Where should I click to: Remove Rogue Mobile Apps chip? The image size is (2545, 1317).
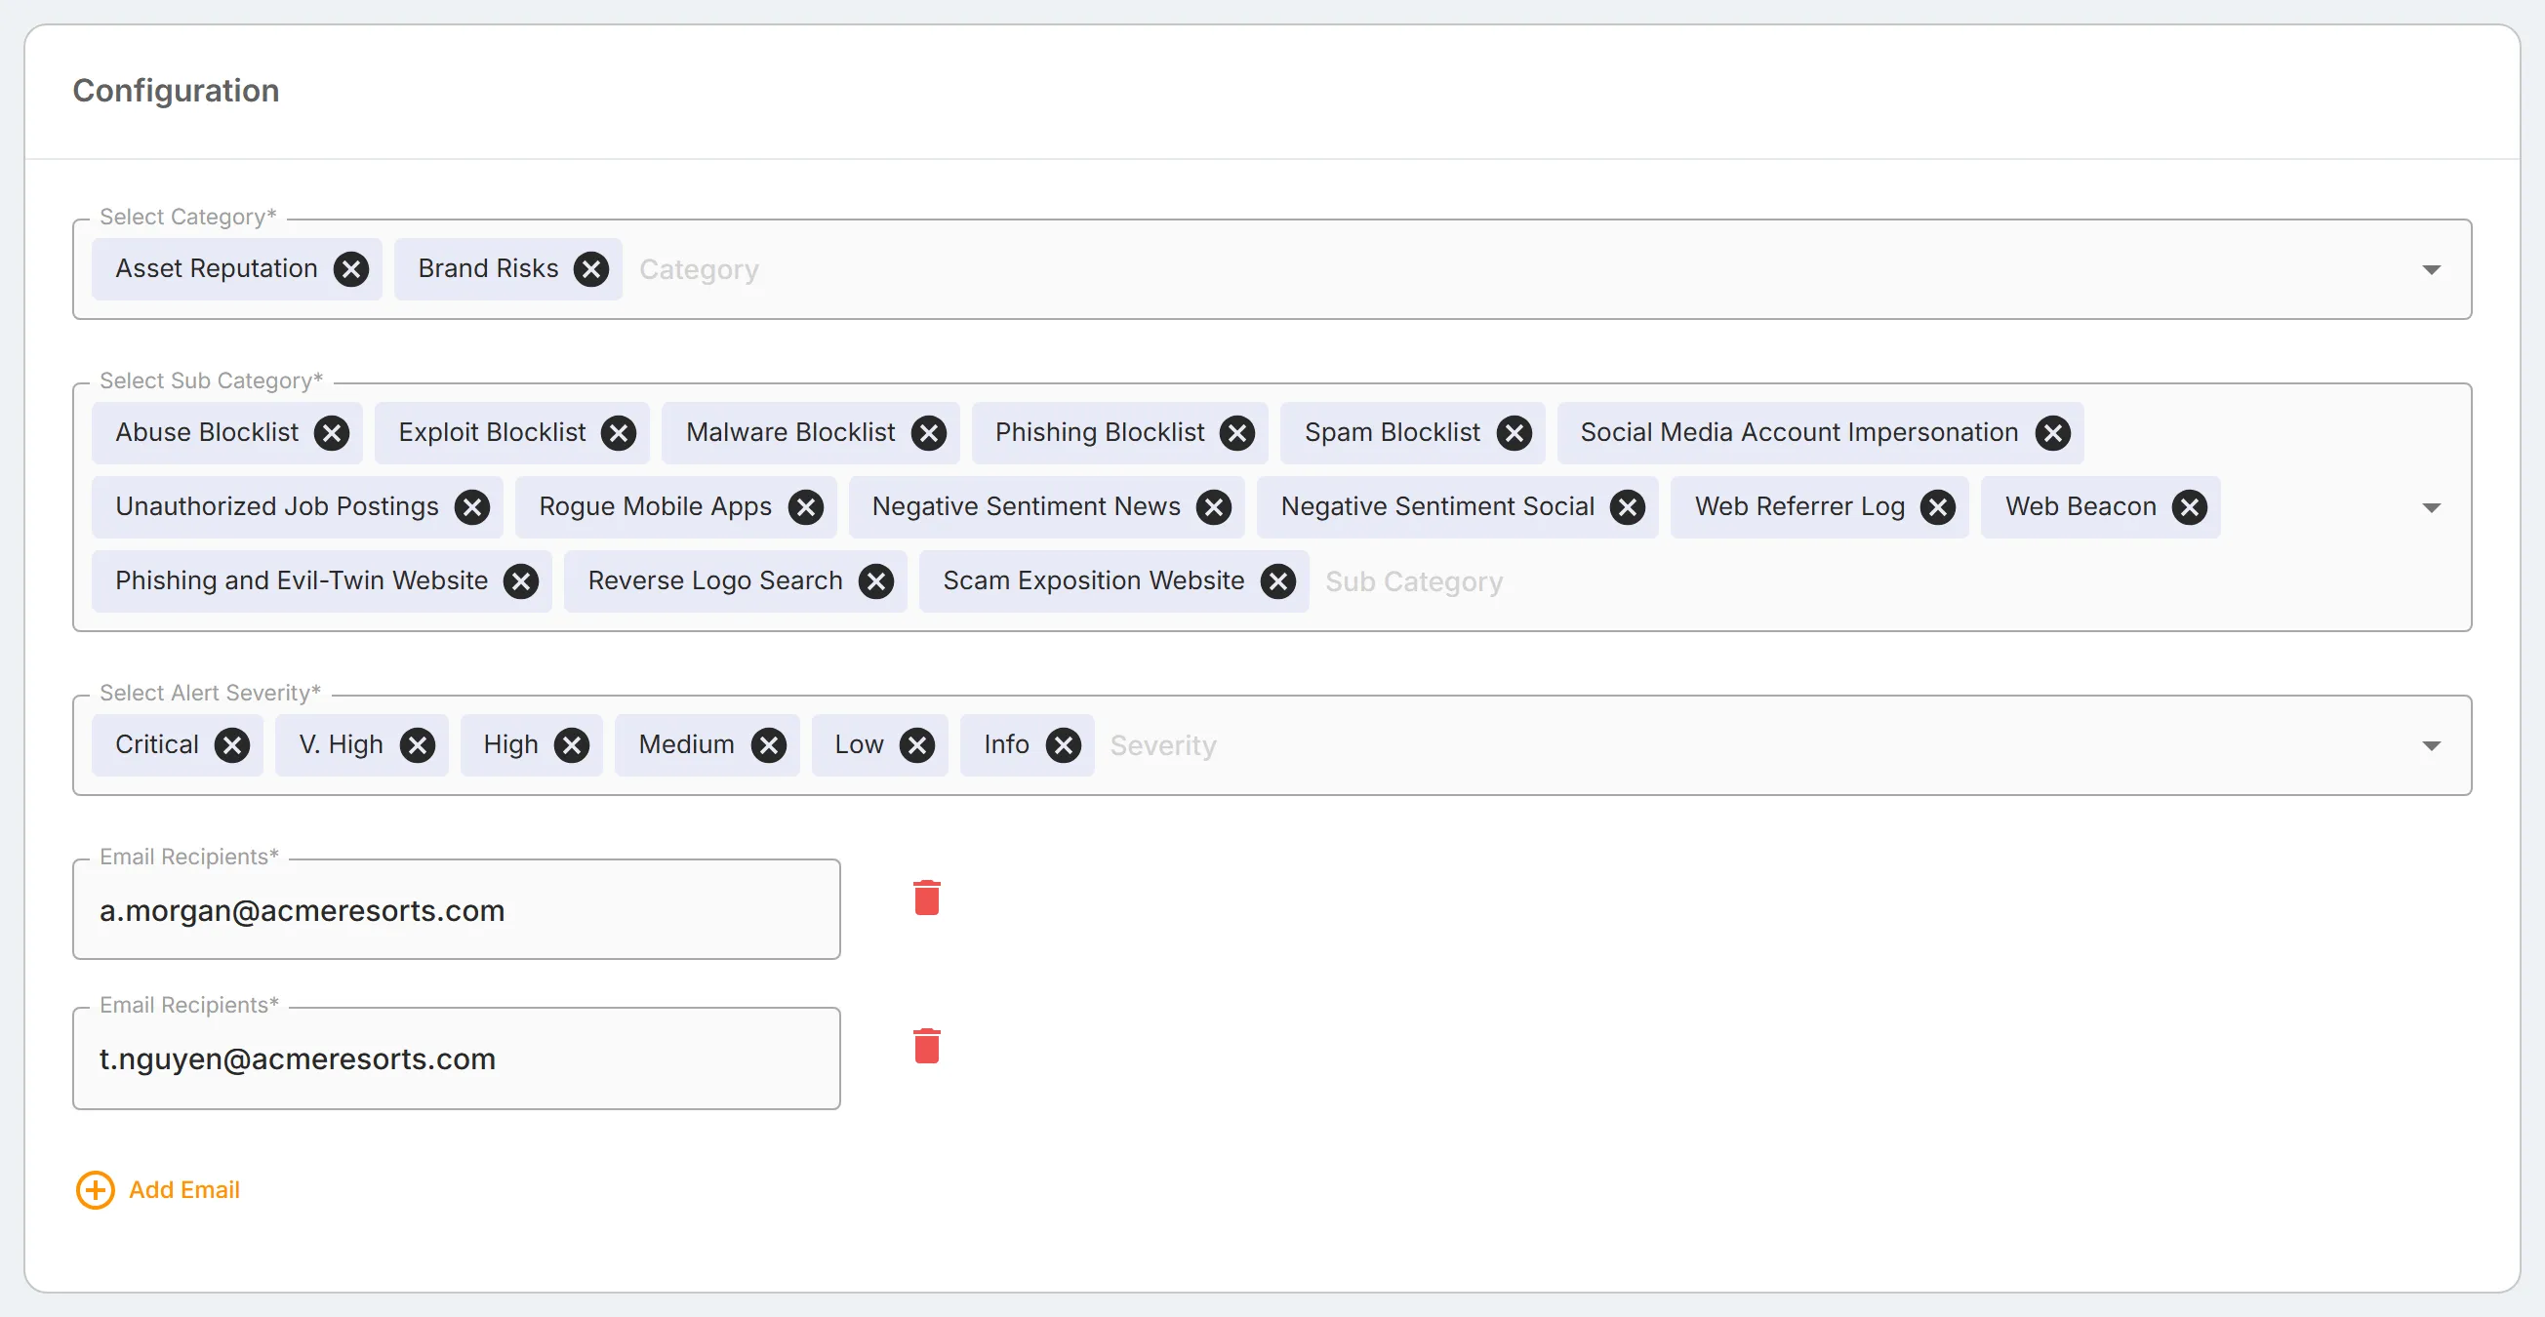coord(805,507)
